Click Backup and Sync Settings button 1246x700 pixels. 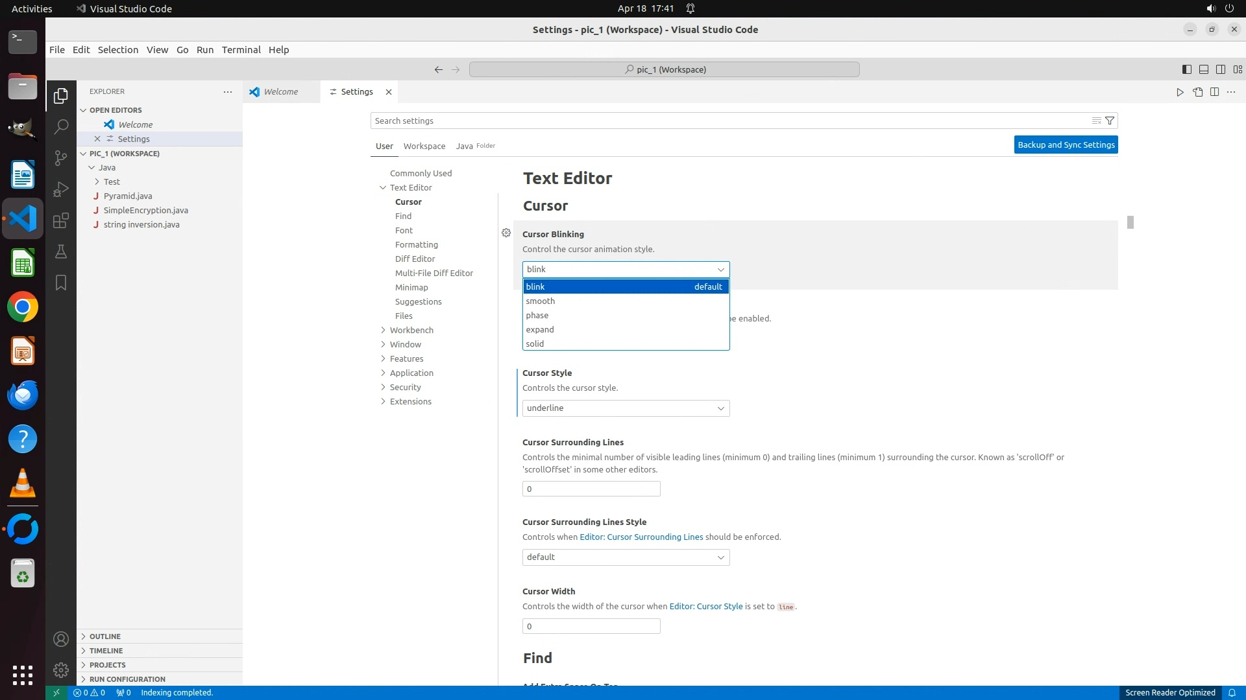(1066, 145)
